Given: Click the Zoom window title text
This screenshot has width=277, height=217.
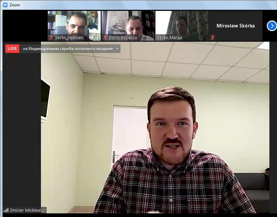Looking at the screenshot, I should 15,5.
